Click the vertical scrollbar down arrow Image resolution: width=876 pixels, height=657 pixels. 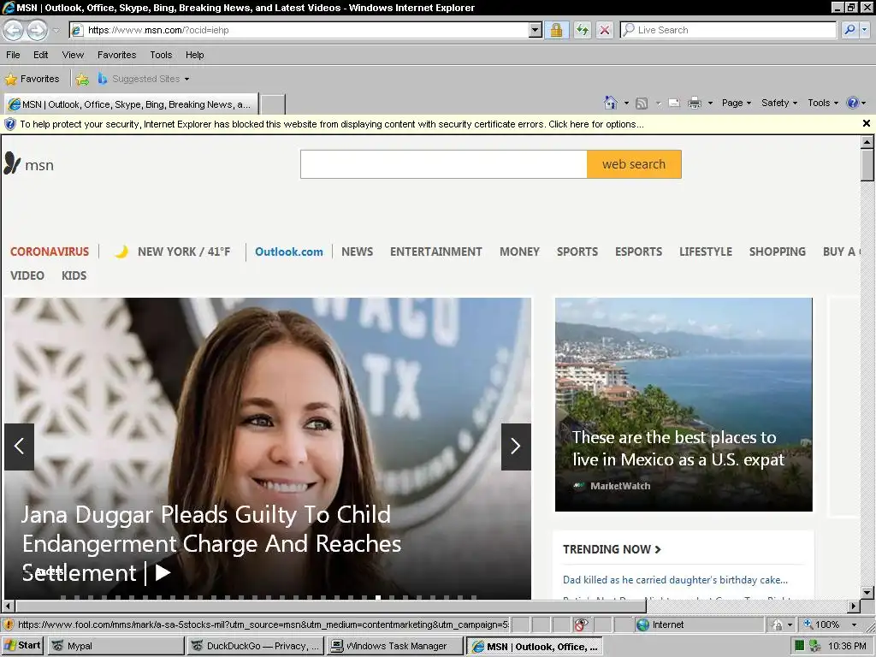pos(867,592)
